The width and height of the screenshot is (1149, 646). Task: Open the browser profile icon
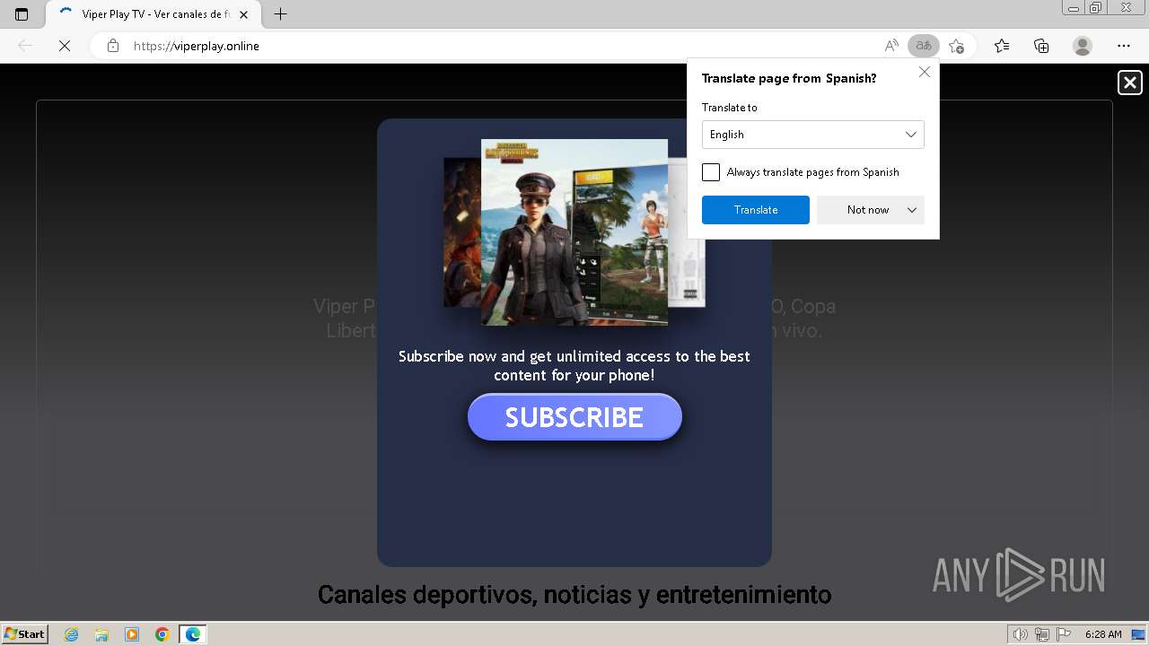tap(1083, 46)
